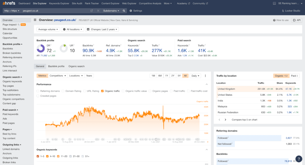Screen dimensions: 305x165
Task: Open Looker Studio link
Action: 291,11
